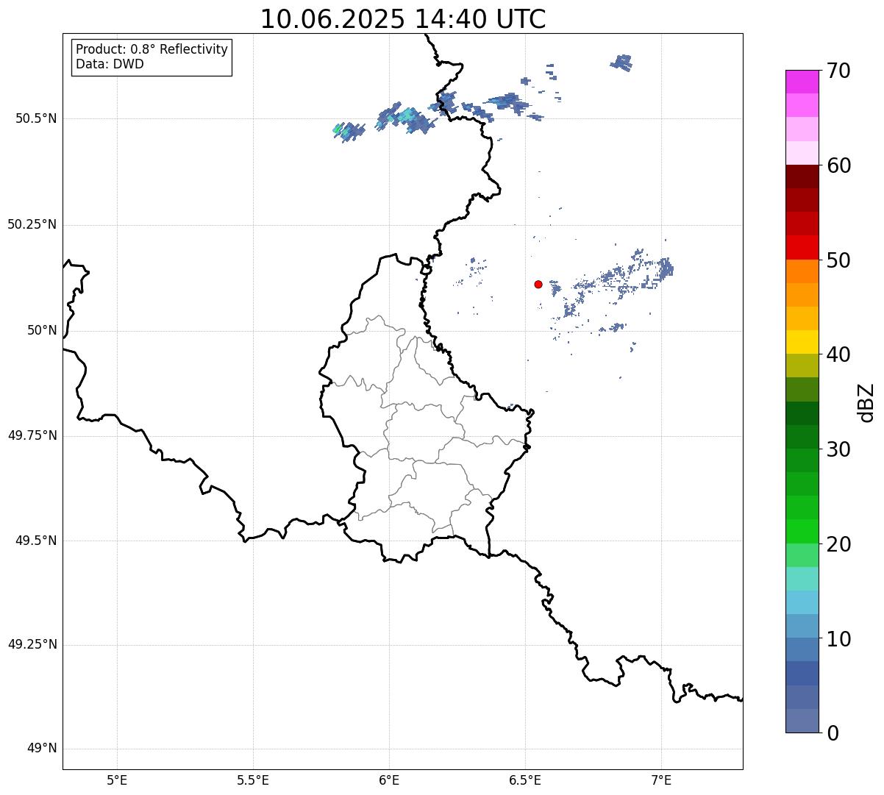Click 'Product: 0.8° Reflectivity' text

pos(152,49)
